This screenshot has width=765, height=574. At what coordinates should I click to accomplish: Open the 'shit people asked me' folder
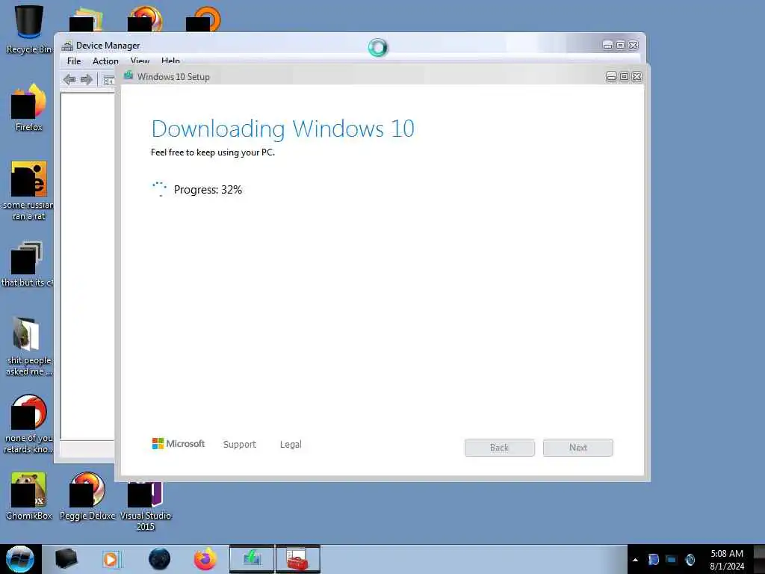coord(28,345)
